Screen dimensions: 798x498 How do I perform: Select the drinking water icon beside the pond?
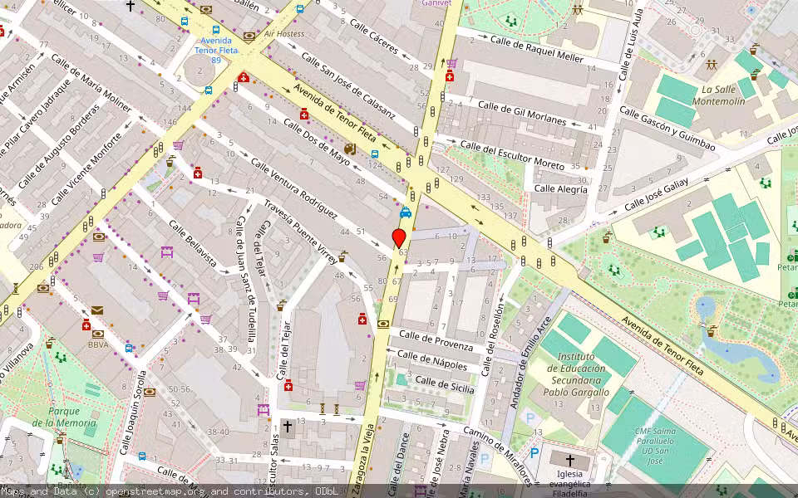[712, 331]
